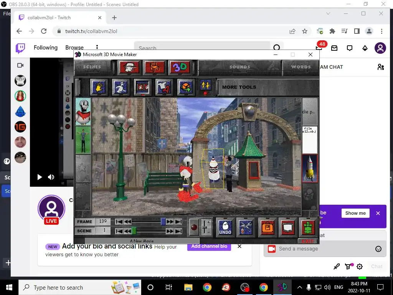Select the rocket prop thumbnail
This screenshot has width=393, height=295.
310,168
